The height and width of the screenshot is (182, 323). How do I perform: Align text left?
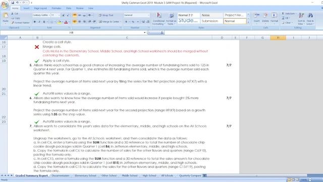click(75, 22)
